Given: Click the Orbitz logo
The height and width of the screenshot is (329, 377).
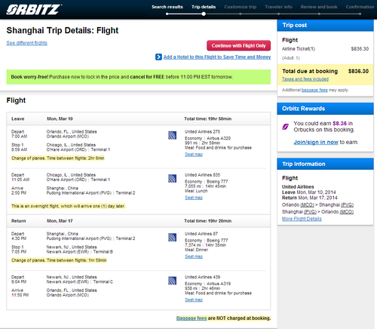Looking at the screenshot, I should 34,10.
